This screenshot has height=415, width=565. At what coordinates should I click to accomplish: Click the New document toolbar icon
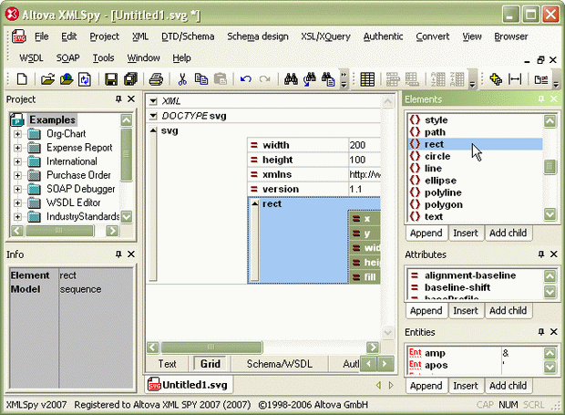(23, 79)
